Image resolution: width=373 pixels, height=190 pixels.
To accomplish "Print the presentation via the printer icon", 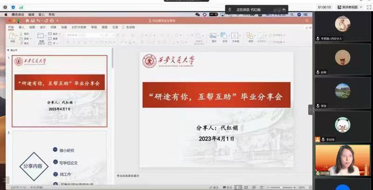I will pos(52,21).
